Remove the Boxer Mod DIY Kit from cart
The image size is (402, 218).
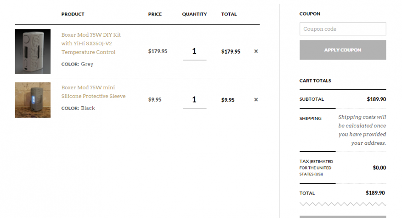(256, 51)
